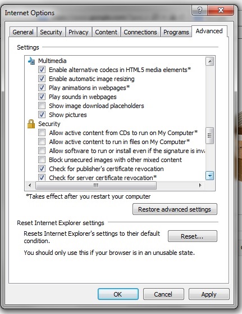Toggle Enable automatic image resizing
This screenshot has height=314, width=242.
pyautogui.click(x=42, y=79)
